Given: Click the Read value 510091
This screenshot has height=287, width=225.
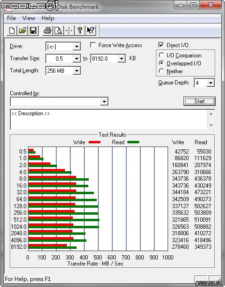Looking at the screenshot, I should pyautogui.click(x=203, y=219).
